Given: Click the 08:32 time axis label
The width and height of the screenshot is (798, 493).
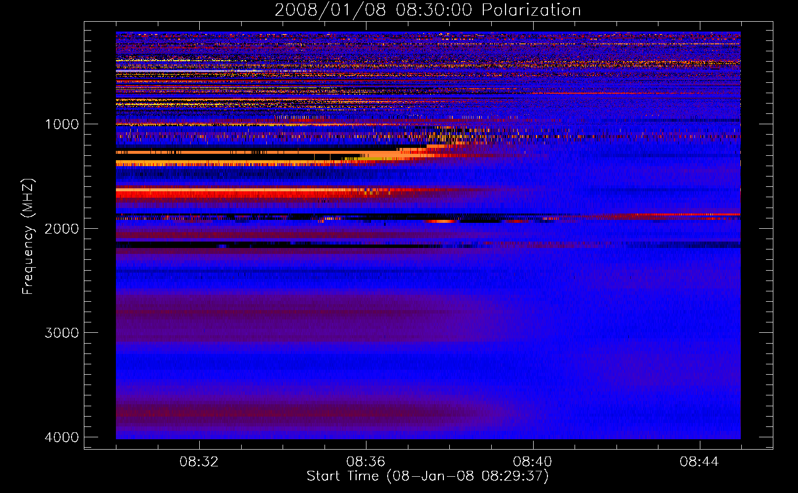Looking at the screenshot, I should click(199, 462).
